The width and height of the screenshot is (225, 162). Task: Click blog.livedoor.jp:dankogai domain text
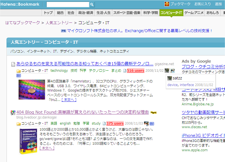pos(36,117)
